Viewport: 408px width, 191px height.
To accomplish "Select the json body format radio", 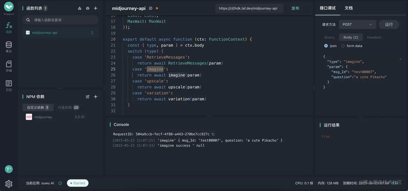I will 326,46.
